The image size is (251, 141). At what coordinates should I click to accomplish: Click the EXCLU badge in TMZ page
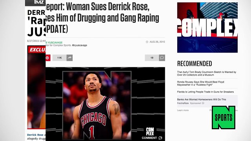coord(37,50)
